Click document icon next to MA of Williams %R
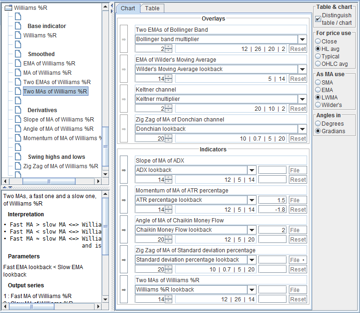Screen dimensions: 360x313 [18, 72]
